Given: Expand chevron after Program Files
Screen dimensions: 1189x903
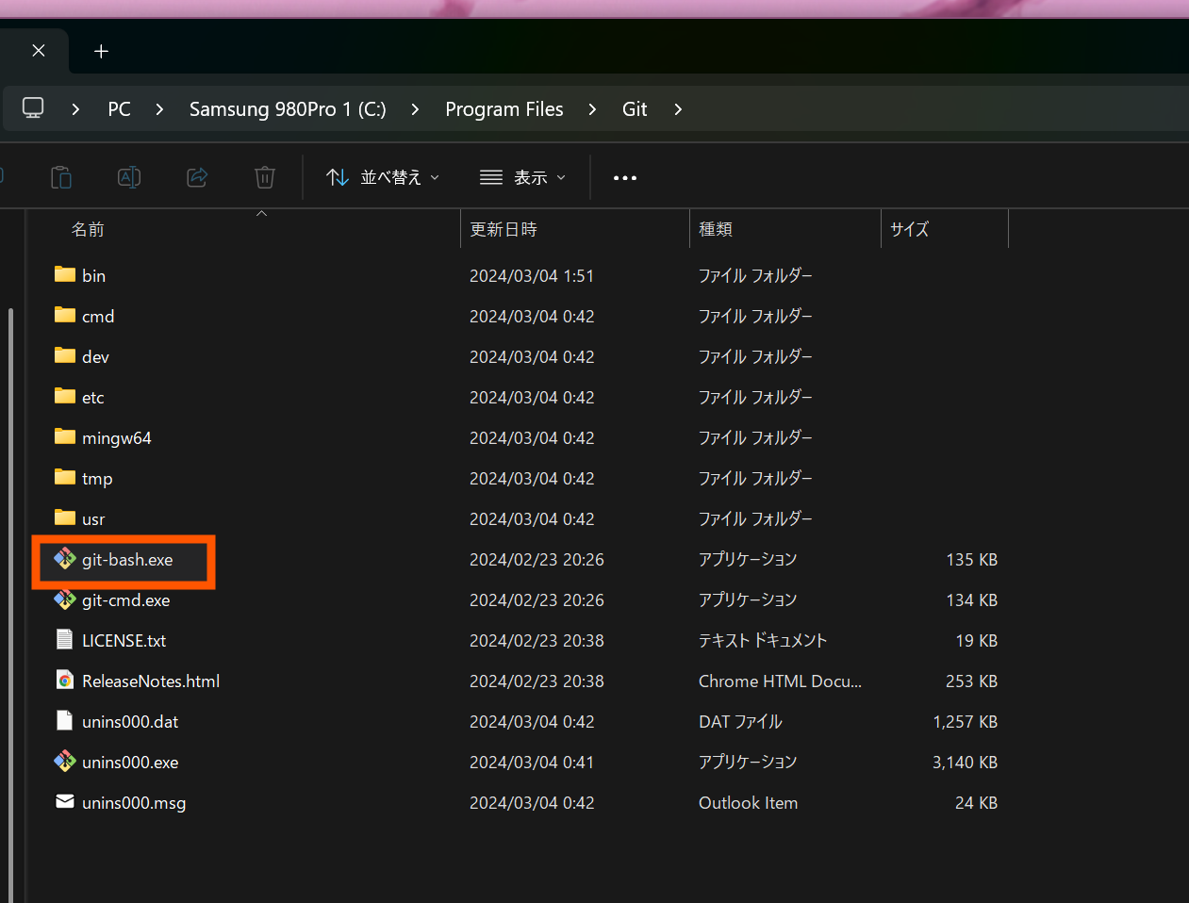Looking at the screenshot, I should click(x=592, y=109).
